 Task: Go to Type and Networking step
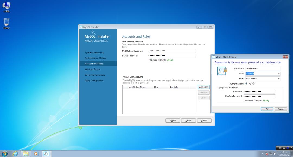coord(95,52)
